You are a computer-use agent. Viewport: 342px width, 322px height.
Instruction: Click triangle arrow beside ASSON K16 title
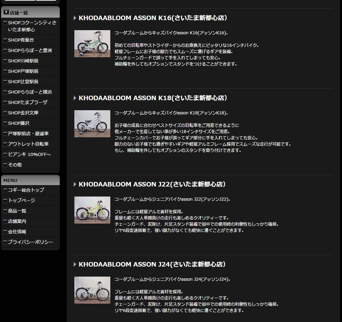75,18
